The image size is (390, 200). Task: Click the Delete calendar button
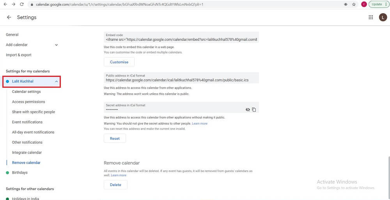tap(116, 184)
